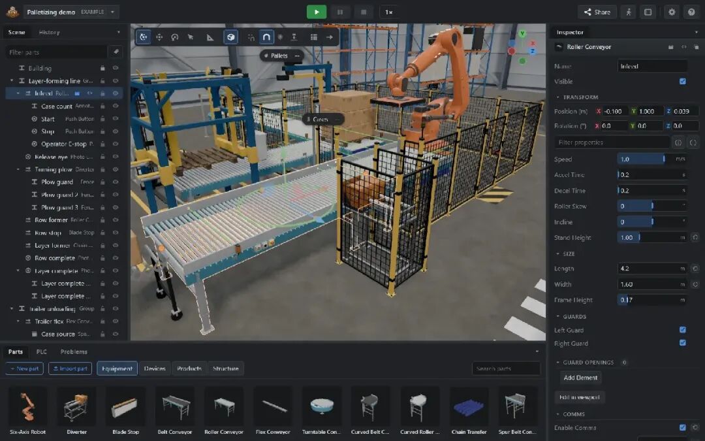The width and height of the screenshot is (705, 441).
Task: Click the reset icon beside Length field
Action: coord(695,269)
